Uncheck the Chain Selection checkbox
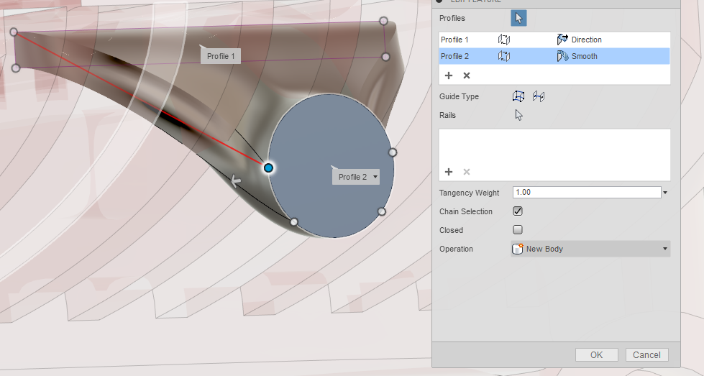Viewport: 704px width, 376px height. click(x=518, y=211)
